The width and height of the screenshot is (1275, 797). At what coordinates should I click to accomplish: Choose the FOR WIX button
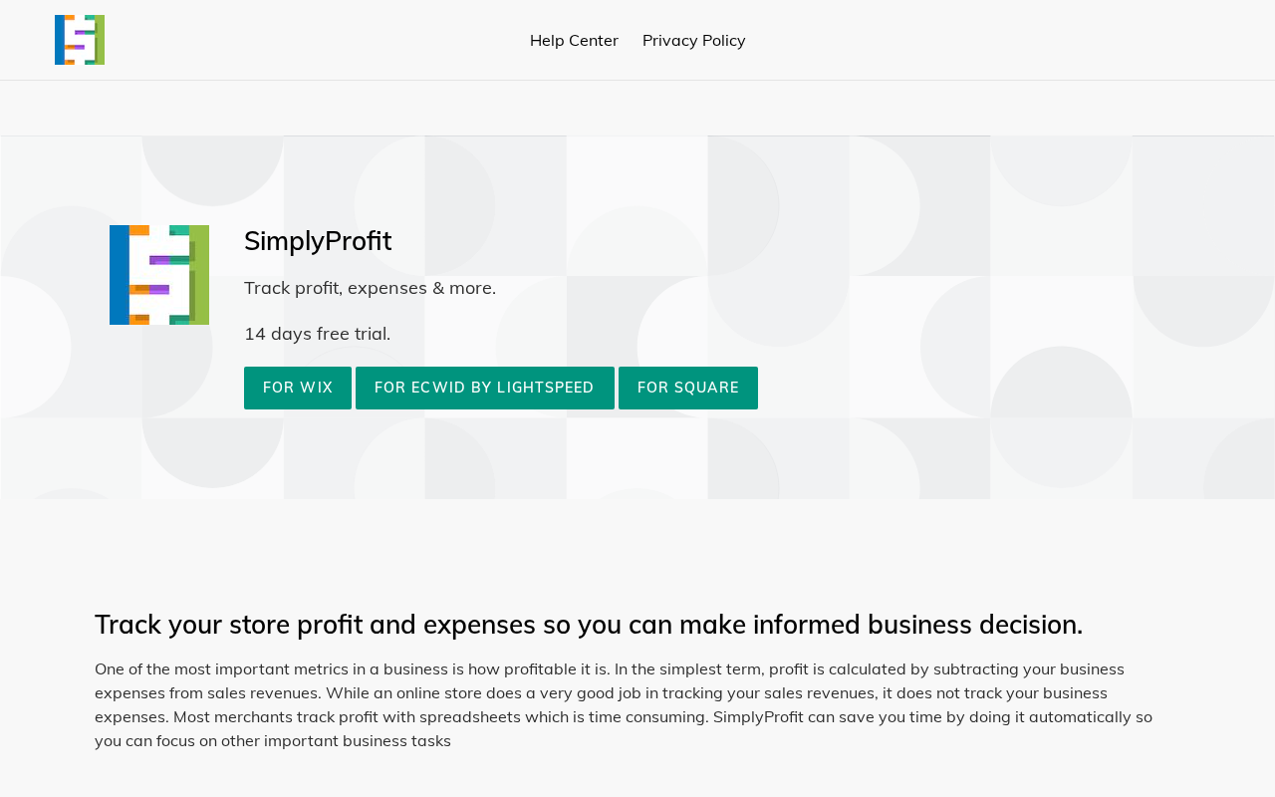pyautogui.click(x=298, y=388)
